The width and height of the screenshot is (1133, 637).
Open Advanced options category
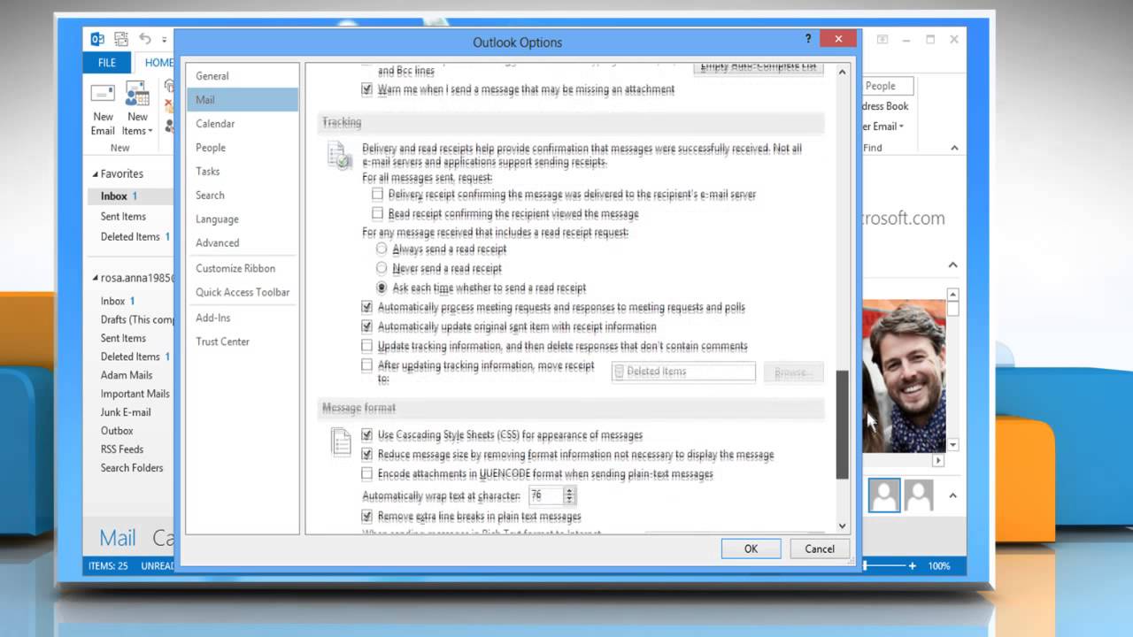(x=242, y=243)
